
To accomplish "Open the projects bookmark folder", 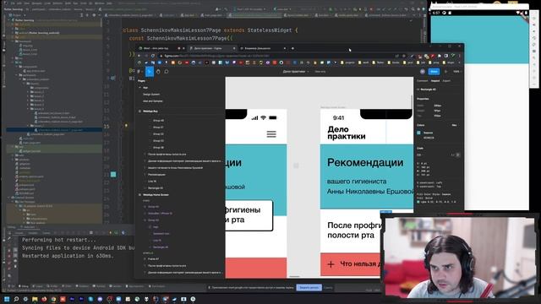I will tap(347, 62).
